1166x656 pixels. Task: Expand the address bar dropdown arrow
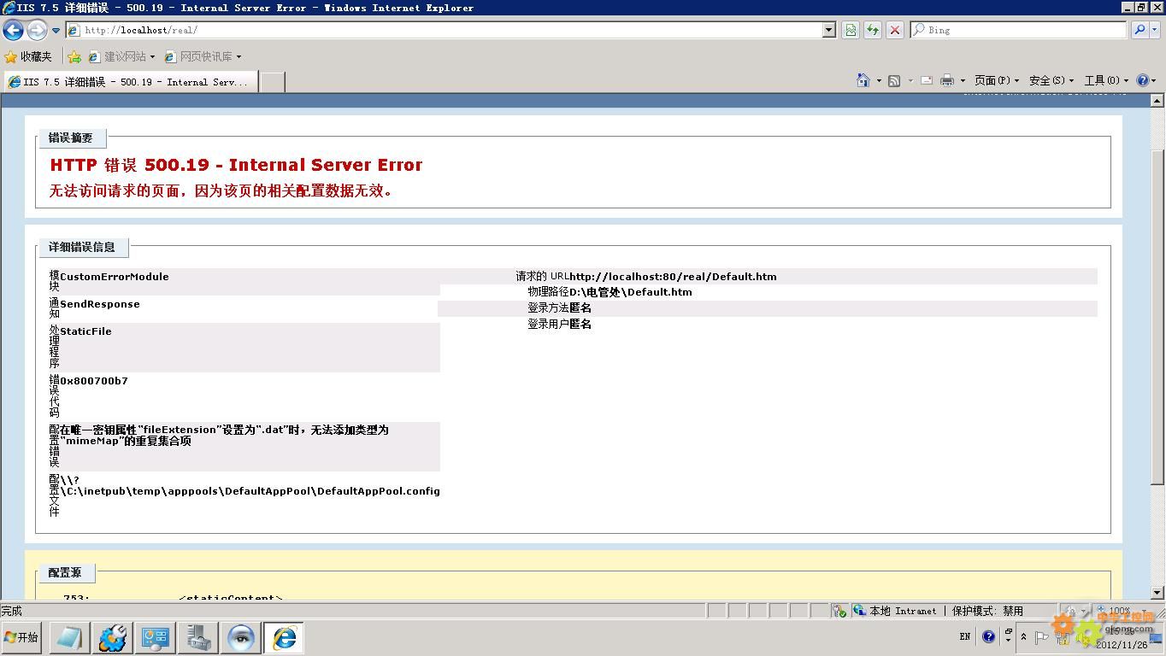[x=828, y=30]
